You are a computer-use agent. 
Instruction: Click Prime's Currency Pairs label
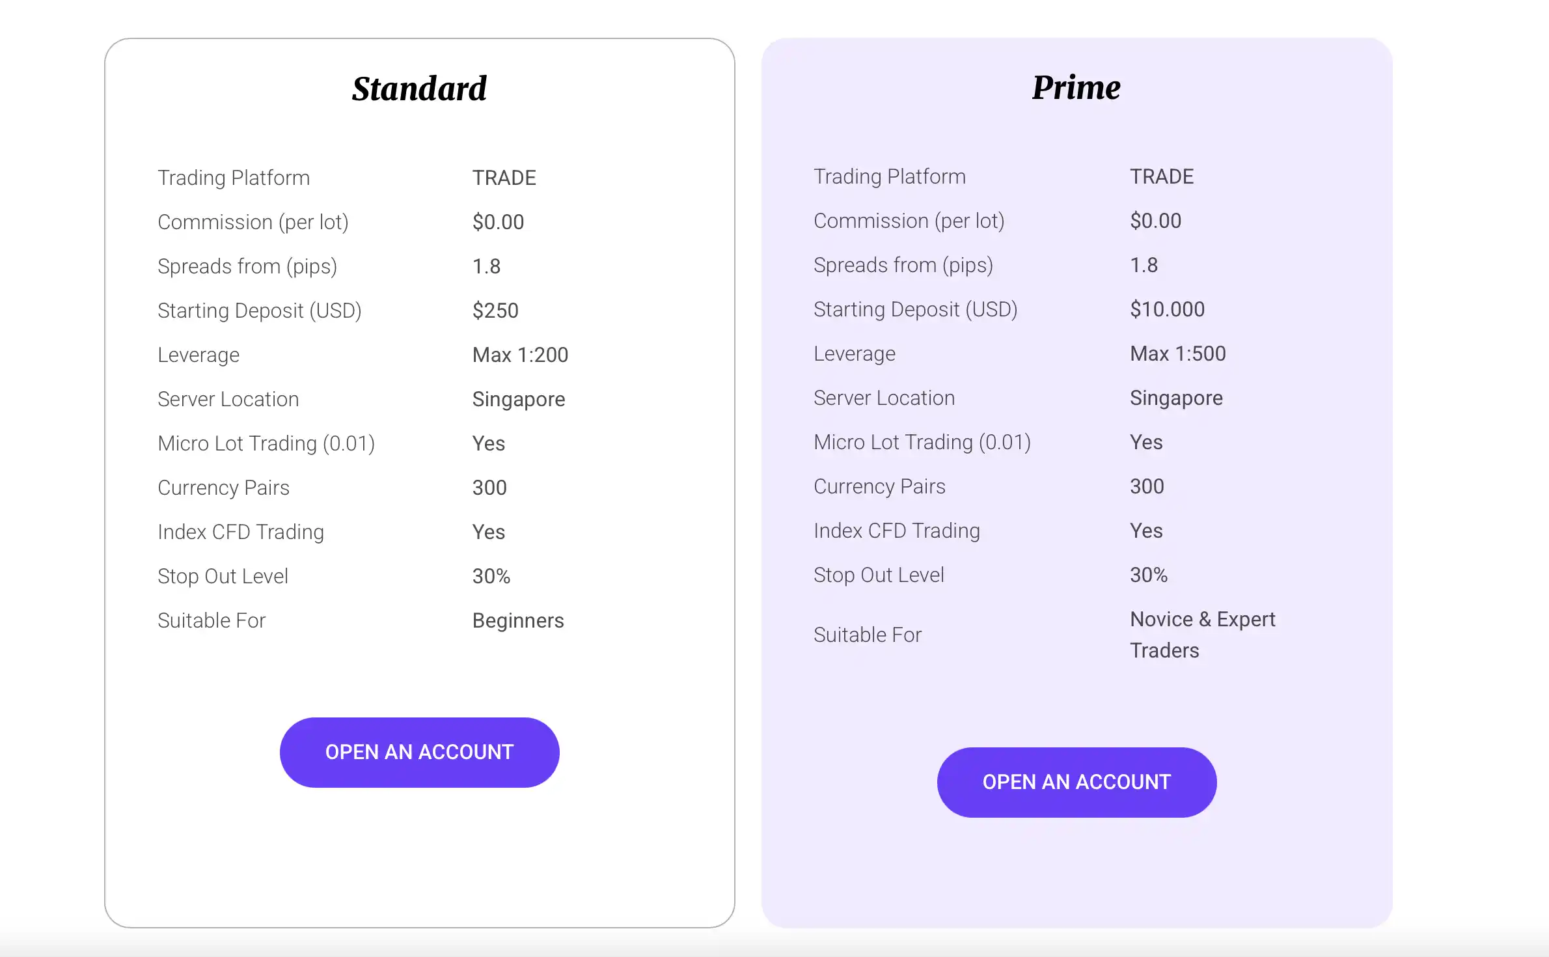point(879,486)
